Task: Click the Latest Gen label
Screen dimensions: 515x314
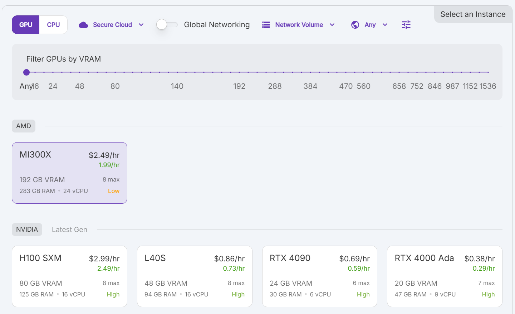Action: (x=69, y=230)
